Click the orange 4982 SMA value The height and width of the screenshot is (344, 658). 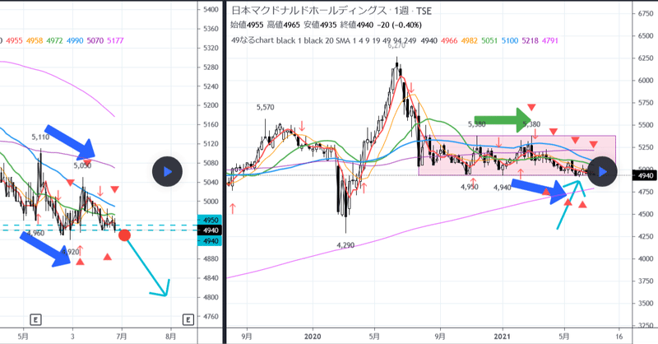(469, 41)
